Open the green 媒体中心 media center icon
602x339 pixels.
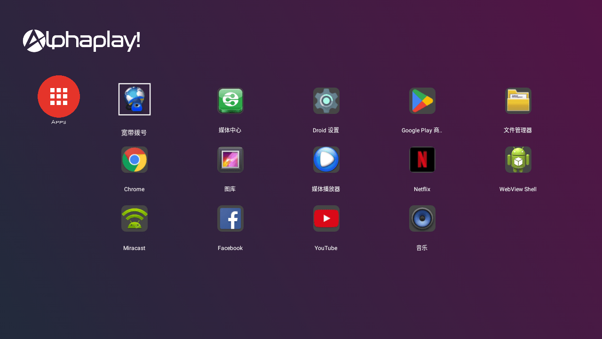click(230, 101)
